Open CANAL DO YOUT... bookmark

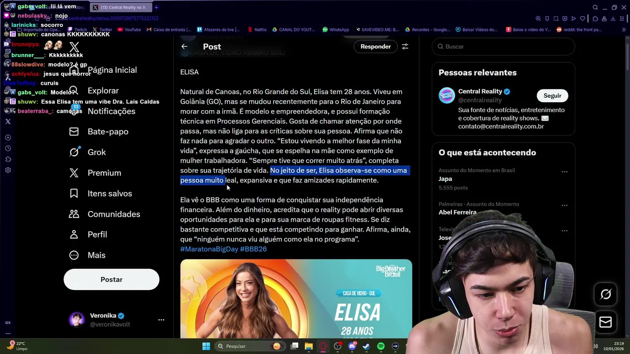293,29
